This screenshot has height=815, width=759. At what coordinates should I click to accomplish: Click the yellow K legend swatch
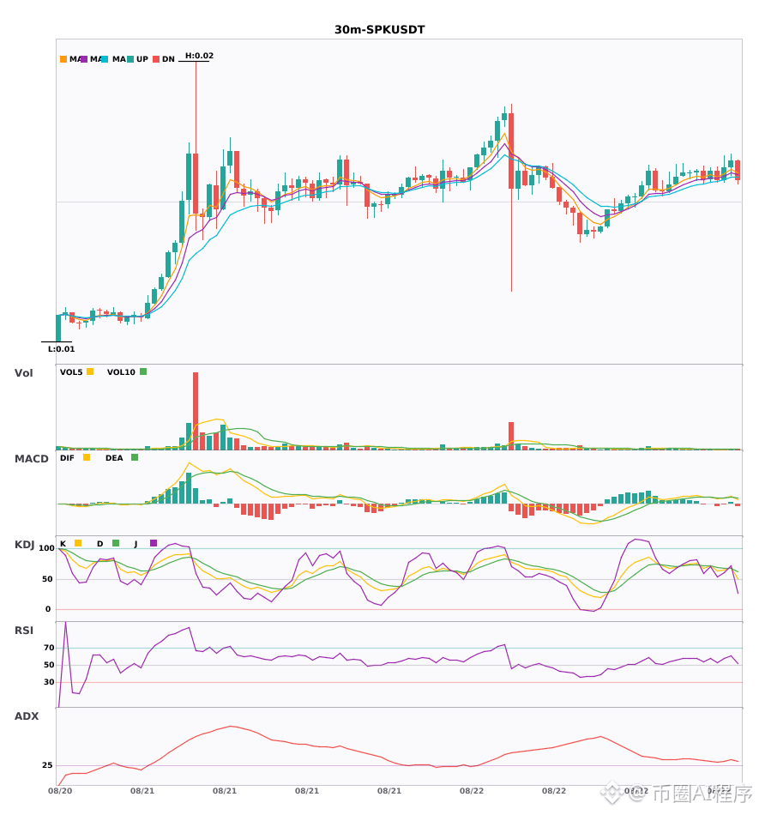click(78, 543)
